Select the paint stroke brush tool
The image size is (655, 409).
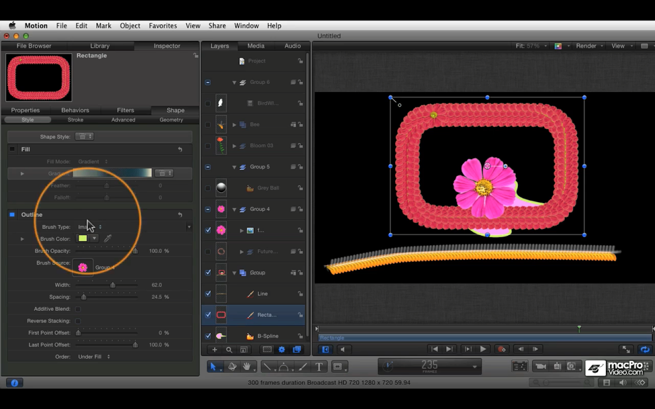click(x=302, y=367)
